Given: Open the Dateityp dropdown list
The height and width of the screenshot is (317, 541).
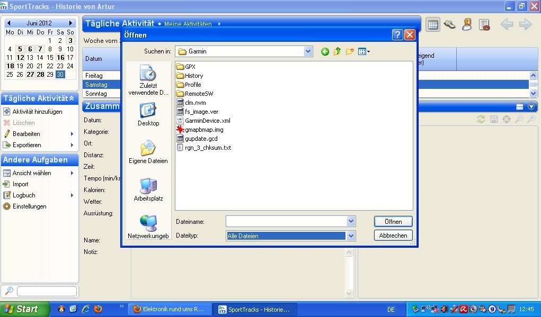Looking at the screenshot, I should coord(351,236).
